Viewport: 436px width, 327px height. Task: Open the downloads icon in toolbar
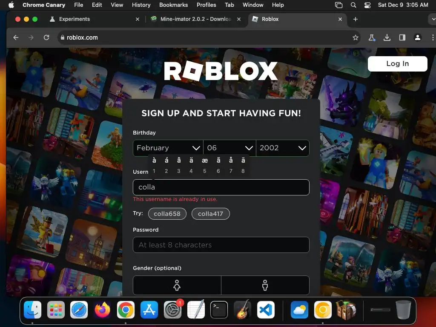tap(387, 37)
